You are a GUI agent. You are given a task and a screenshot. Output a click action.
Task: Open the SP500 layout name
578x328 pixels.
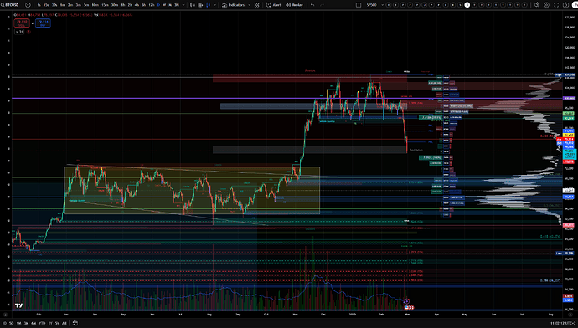(372, 5)
